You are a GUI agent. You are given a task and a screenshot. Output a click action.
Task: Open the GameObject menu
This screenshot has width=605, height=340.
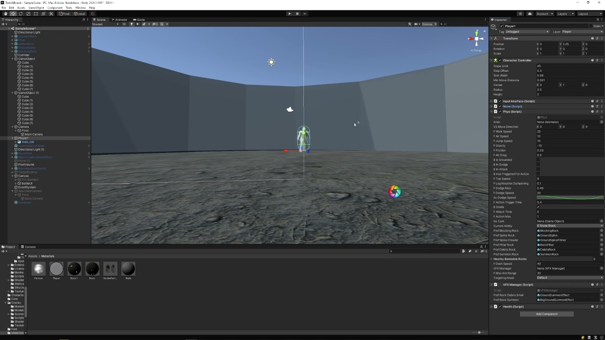(x=36, y=8)
